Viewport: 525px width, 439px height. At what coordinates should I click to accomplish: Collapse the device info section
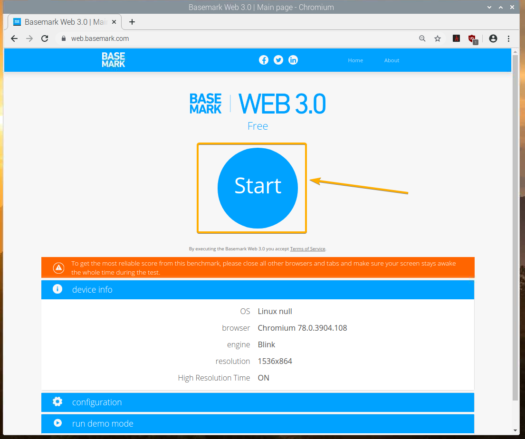pos(258,290)
